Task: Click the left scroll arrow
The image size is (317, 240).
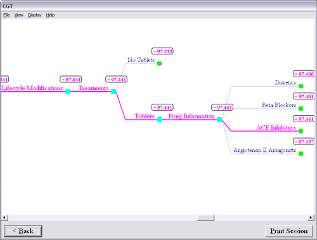Action: pyautogui.click(x=4, y=218)
